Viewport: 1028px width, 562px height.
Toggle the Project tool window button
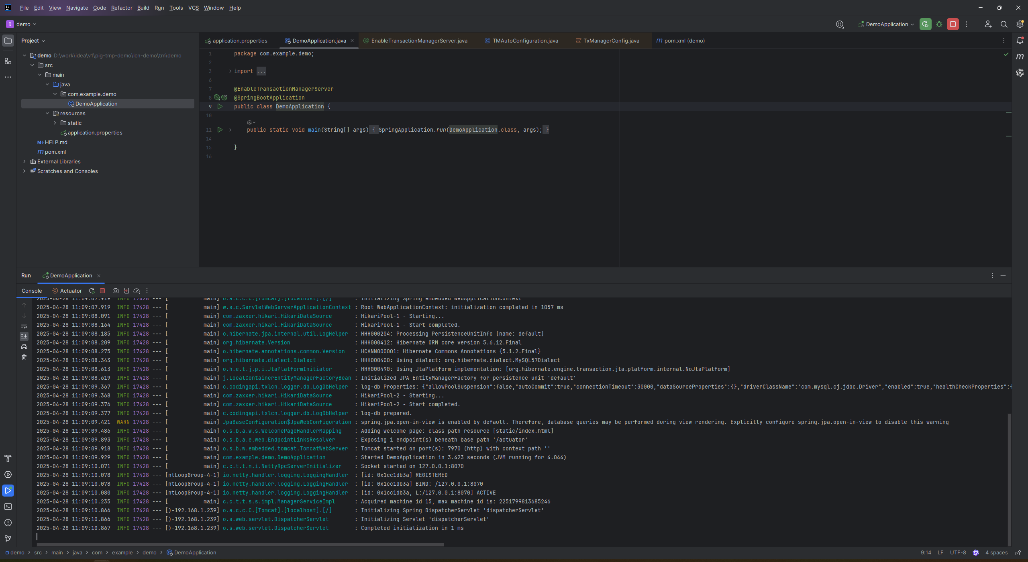point(8,41)
